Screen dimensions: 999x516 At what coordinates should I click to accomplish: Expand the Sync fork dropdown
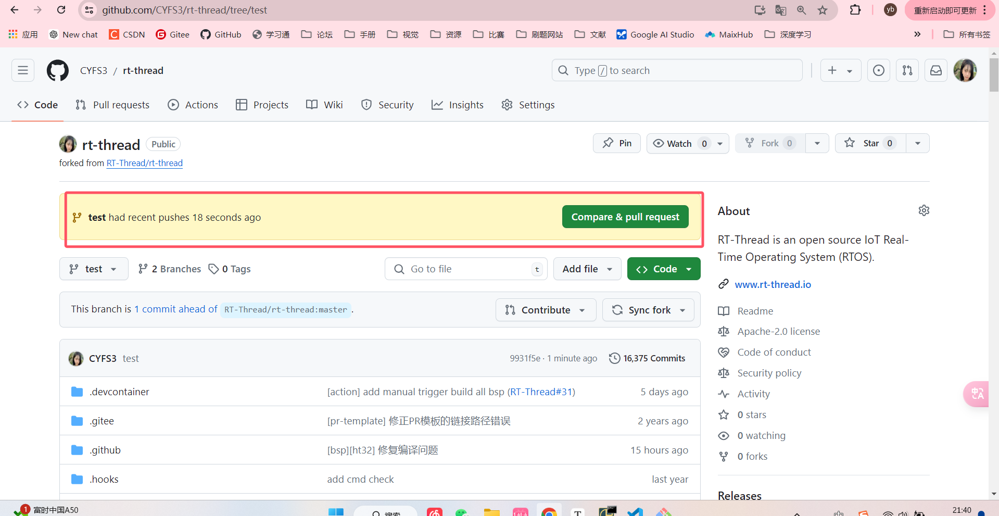[x=648, y=310]
